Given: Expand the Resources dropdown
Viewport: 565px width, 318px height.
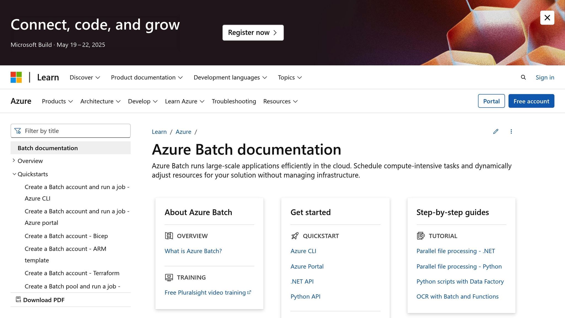Looking at the screenshot, I should point(280,101).
